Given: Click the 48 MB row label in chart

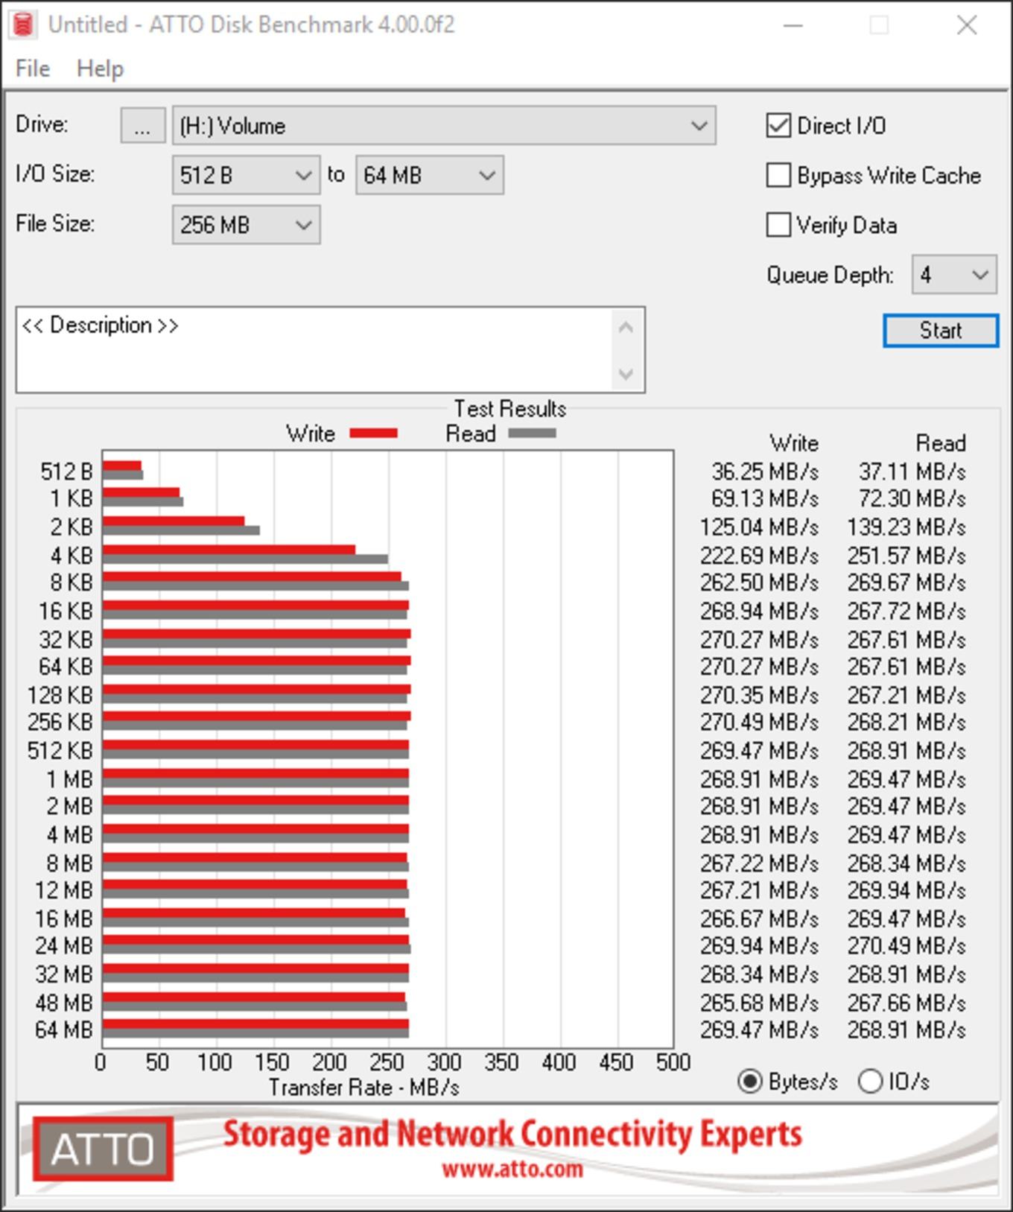Looking at the screenshot, I should click(x=64, y=1003).
